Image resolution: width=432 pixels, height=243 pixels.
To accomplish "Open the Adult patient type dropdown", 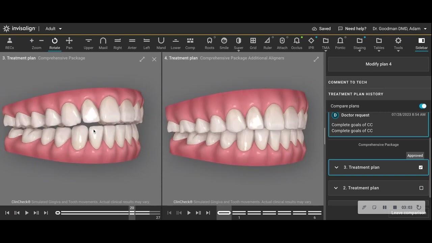I will pyautogui.click(x=54, y=29).
